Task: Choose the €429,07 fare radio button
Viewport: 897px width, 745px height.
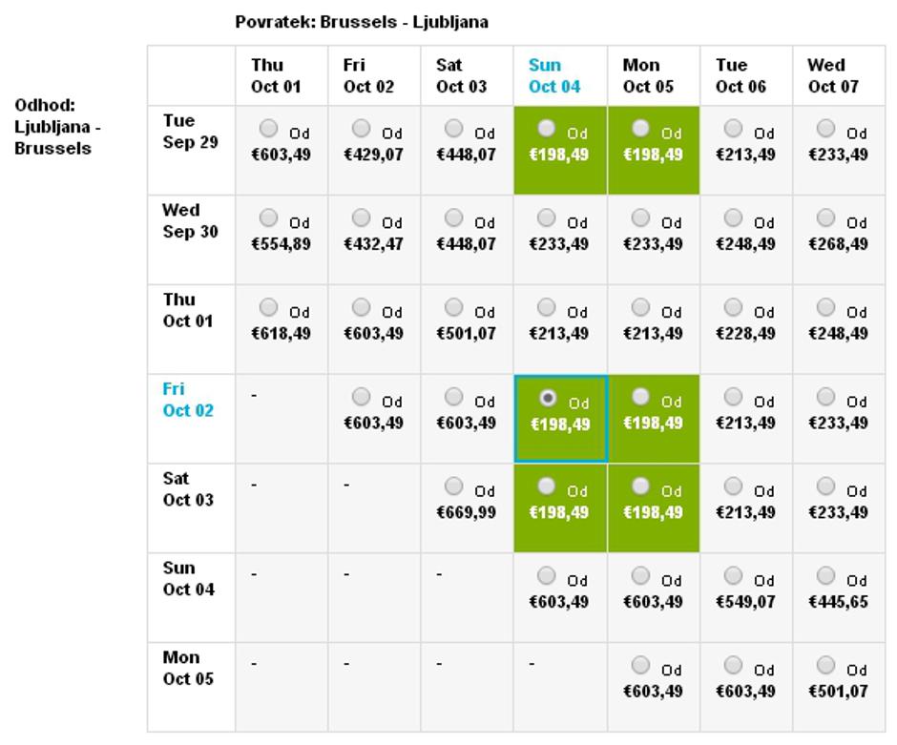Action: click(x=362, y=128)
